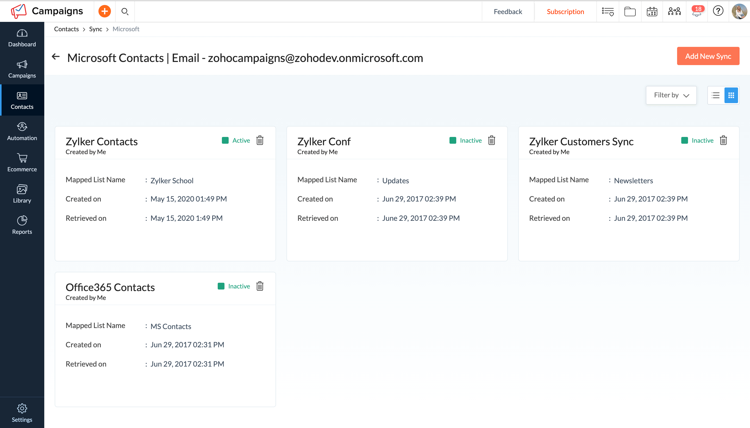This screenshot has width=750, height=428.
Task: Click the Add New Sync button
Action: point(708,56)
